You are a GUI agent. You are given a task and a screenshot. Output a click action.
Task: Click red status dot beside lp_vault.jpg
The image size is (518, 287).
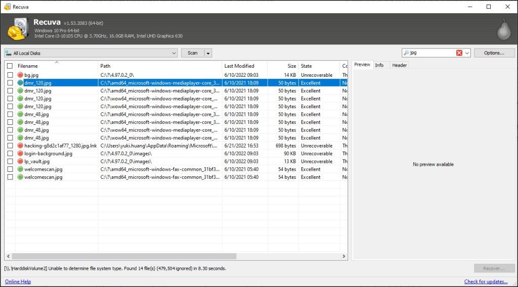coord(20,161)
